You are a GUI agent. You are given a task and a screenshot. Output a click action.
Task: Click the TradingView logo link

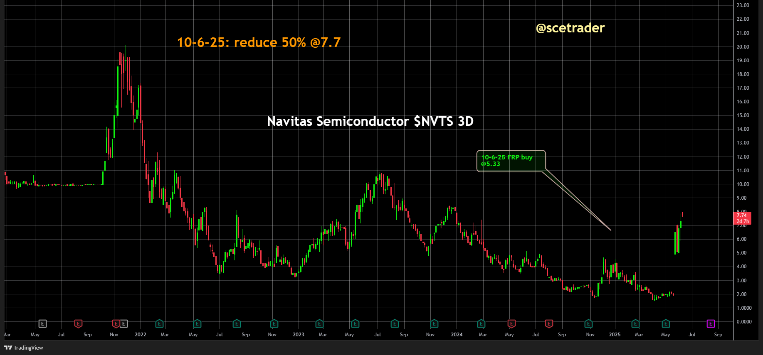pos(24,348)
